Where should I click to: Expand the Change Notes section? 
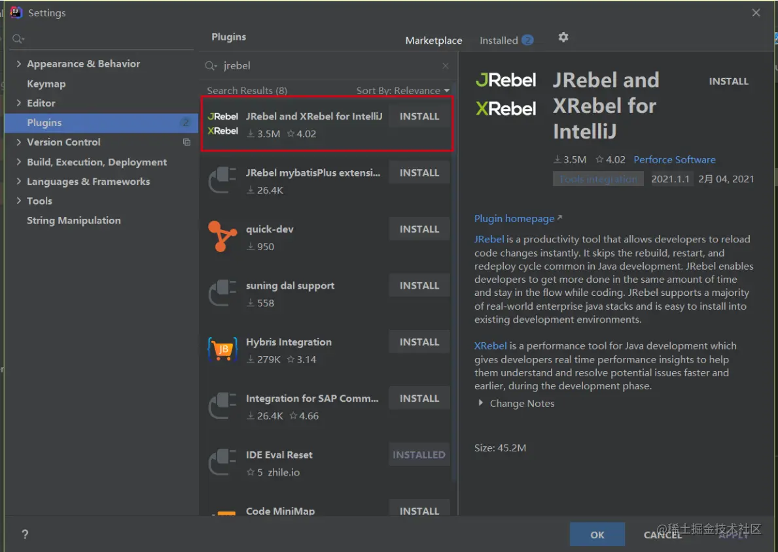pyautogui.click(x=480, y=403)
